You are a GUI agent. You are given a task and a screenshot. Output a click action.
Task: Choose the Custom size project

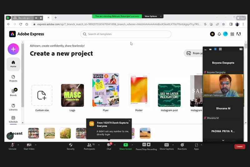42,98
